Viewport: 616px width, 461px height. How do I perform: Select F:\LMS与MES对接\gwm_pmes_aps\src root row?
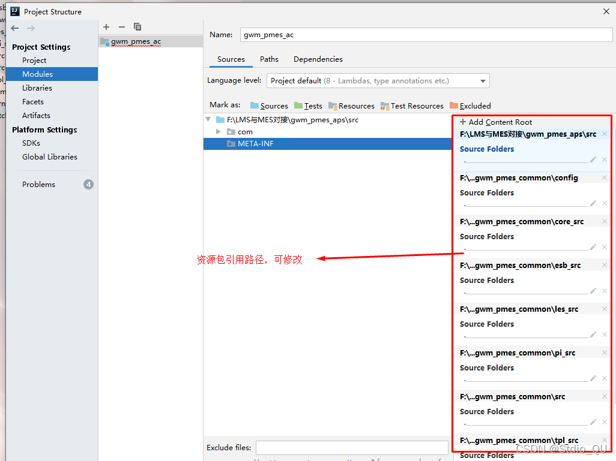tap(328, 120)
